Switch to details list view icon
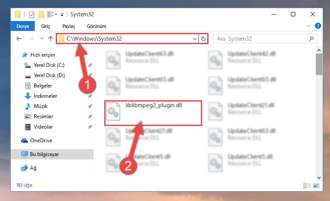The width and height of the screenshot is (330, 201). point(307,186)
